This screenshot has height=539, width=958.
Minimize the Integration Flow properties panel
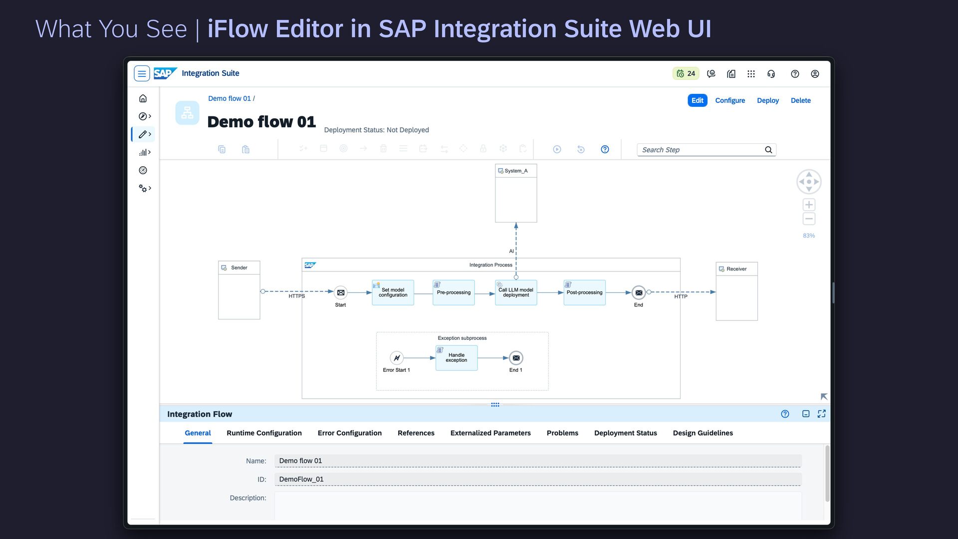[x=805, y=414]
